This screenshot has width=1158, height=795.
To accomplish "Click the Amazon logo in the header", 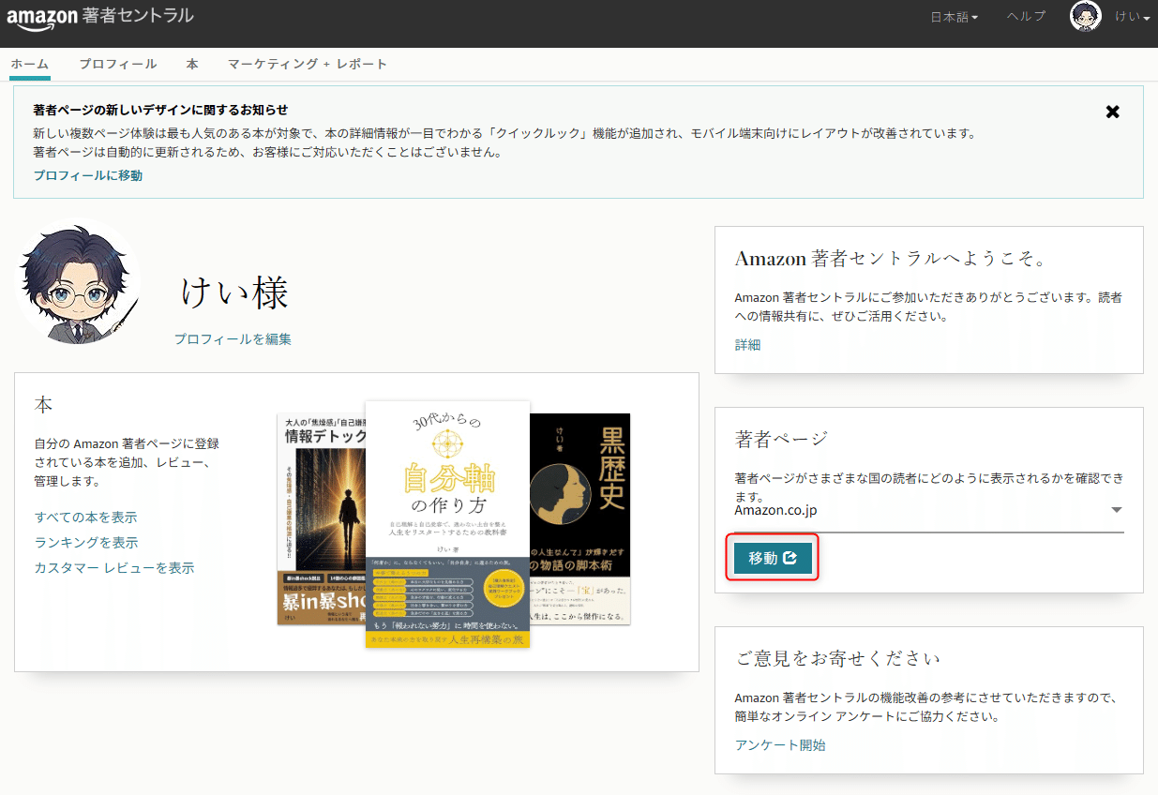I will 42,16.
